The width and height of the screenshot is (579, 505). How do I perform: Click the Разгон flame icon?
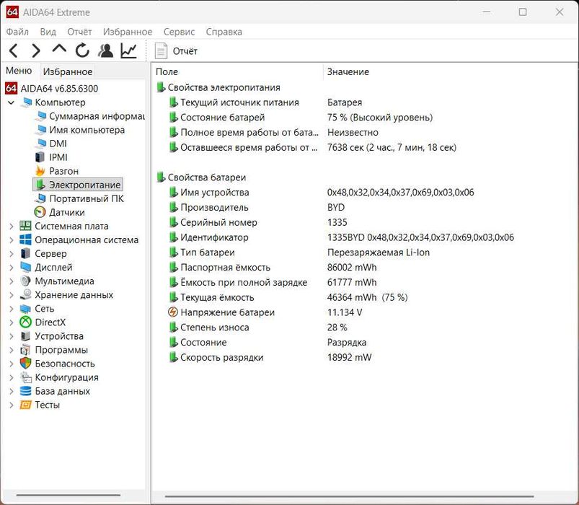[x=40, y=171]
